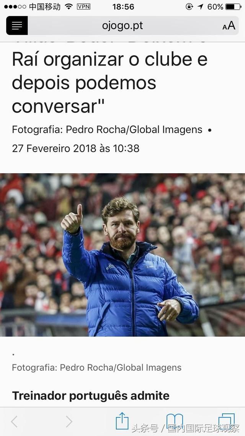Tap the 18:56 clock in status bar
245x436 pixels.
point(123,7)
